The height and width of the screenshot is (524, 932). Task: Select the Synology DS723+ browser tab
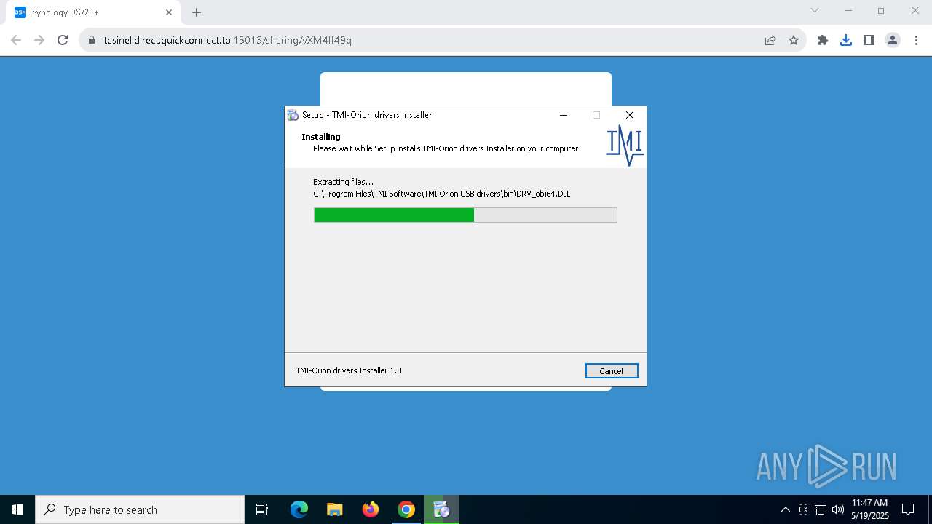(95, 12)
